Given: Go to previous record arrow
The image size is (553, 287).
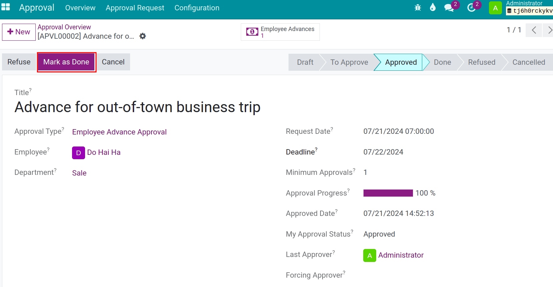Looking at the screenshot, I should [x=534, y=30].
